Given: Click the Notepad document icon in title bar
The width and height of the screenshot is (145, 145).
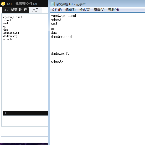Looking at the screenshot, I should [x=53, y=4].
